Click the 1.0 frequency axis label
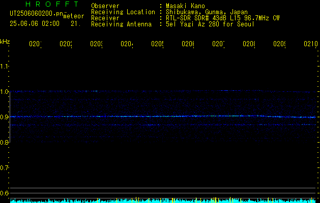Viewport: 320px width, 203px height. [5, 92]
